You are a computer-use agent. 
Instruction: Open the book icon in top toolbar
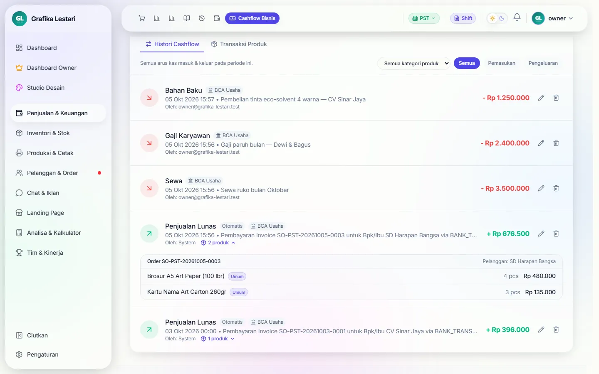pos(187,18)
